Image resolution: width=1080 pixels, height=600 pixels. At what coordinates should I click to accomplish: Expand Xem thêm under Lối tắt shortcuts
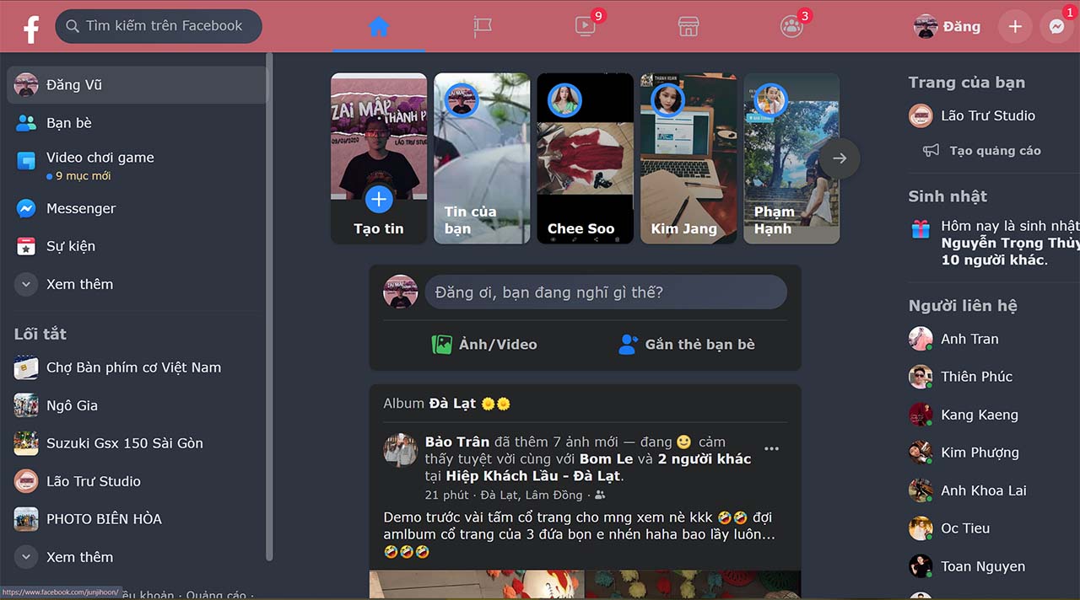(81, 557)
